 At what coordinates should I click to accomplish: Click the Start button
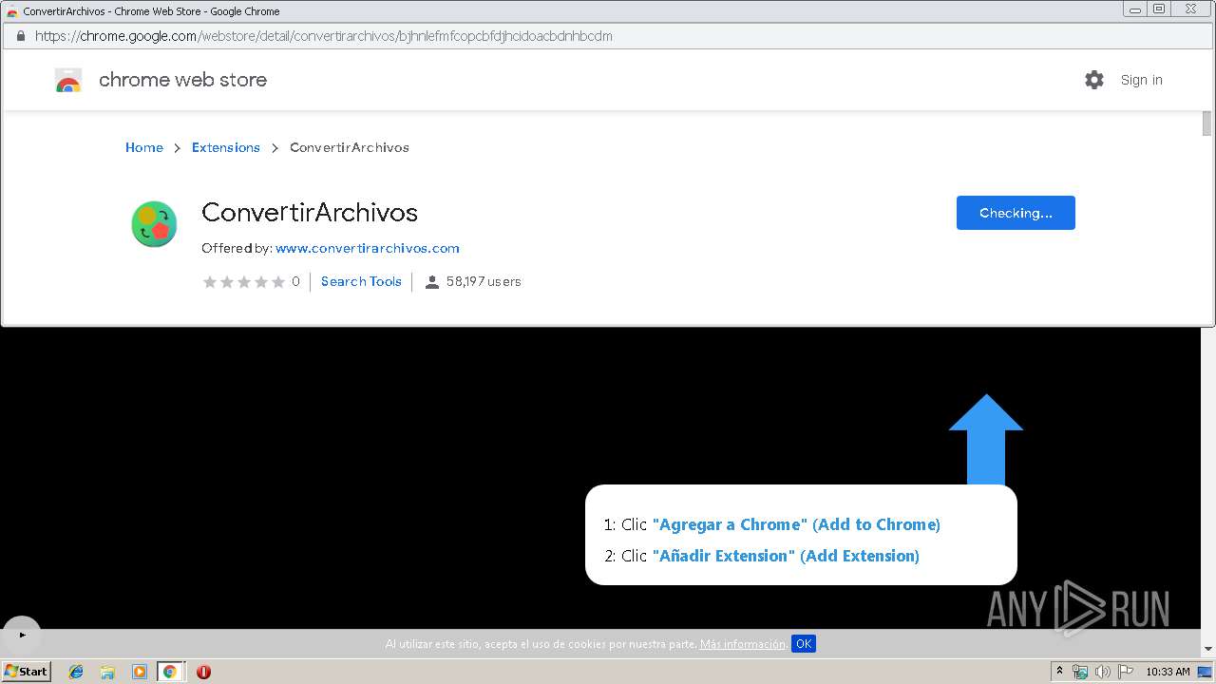(26, 672)
